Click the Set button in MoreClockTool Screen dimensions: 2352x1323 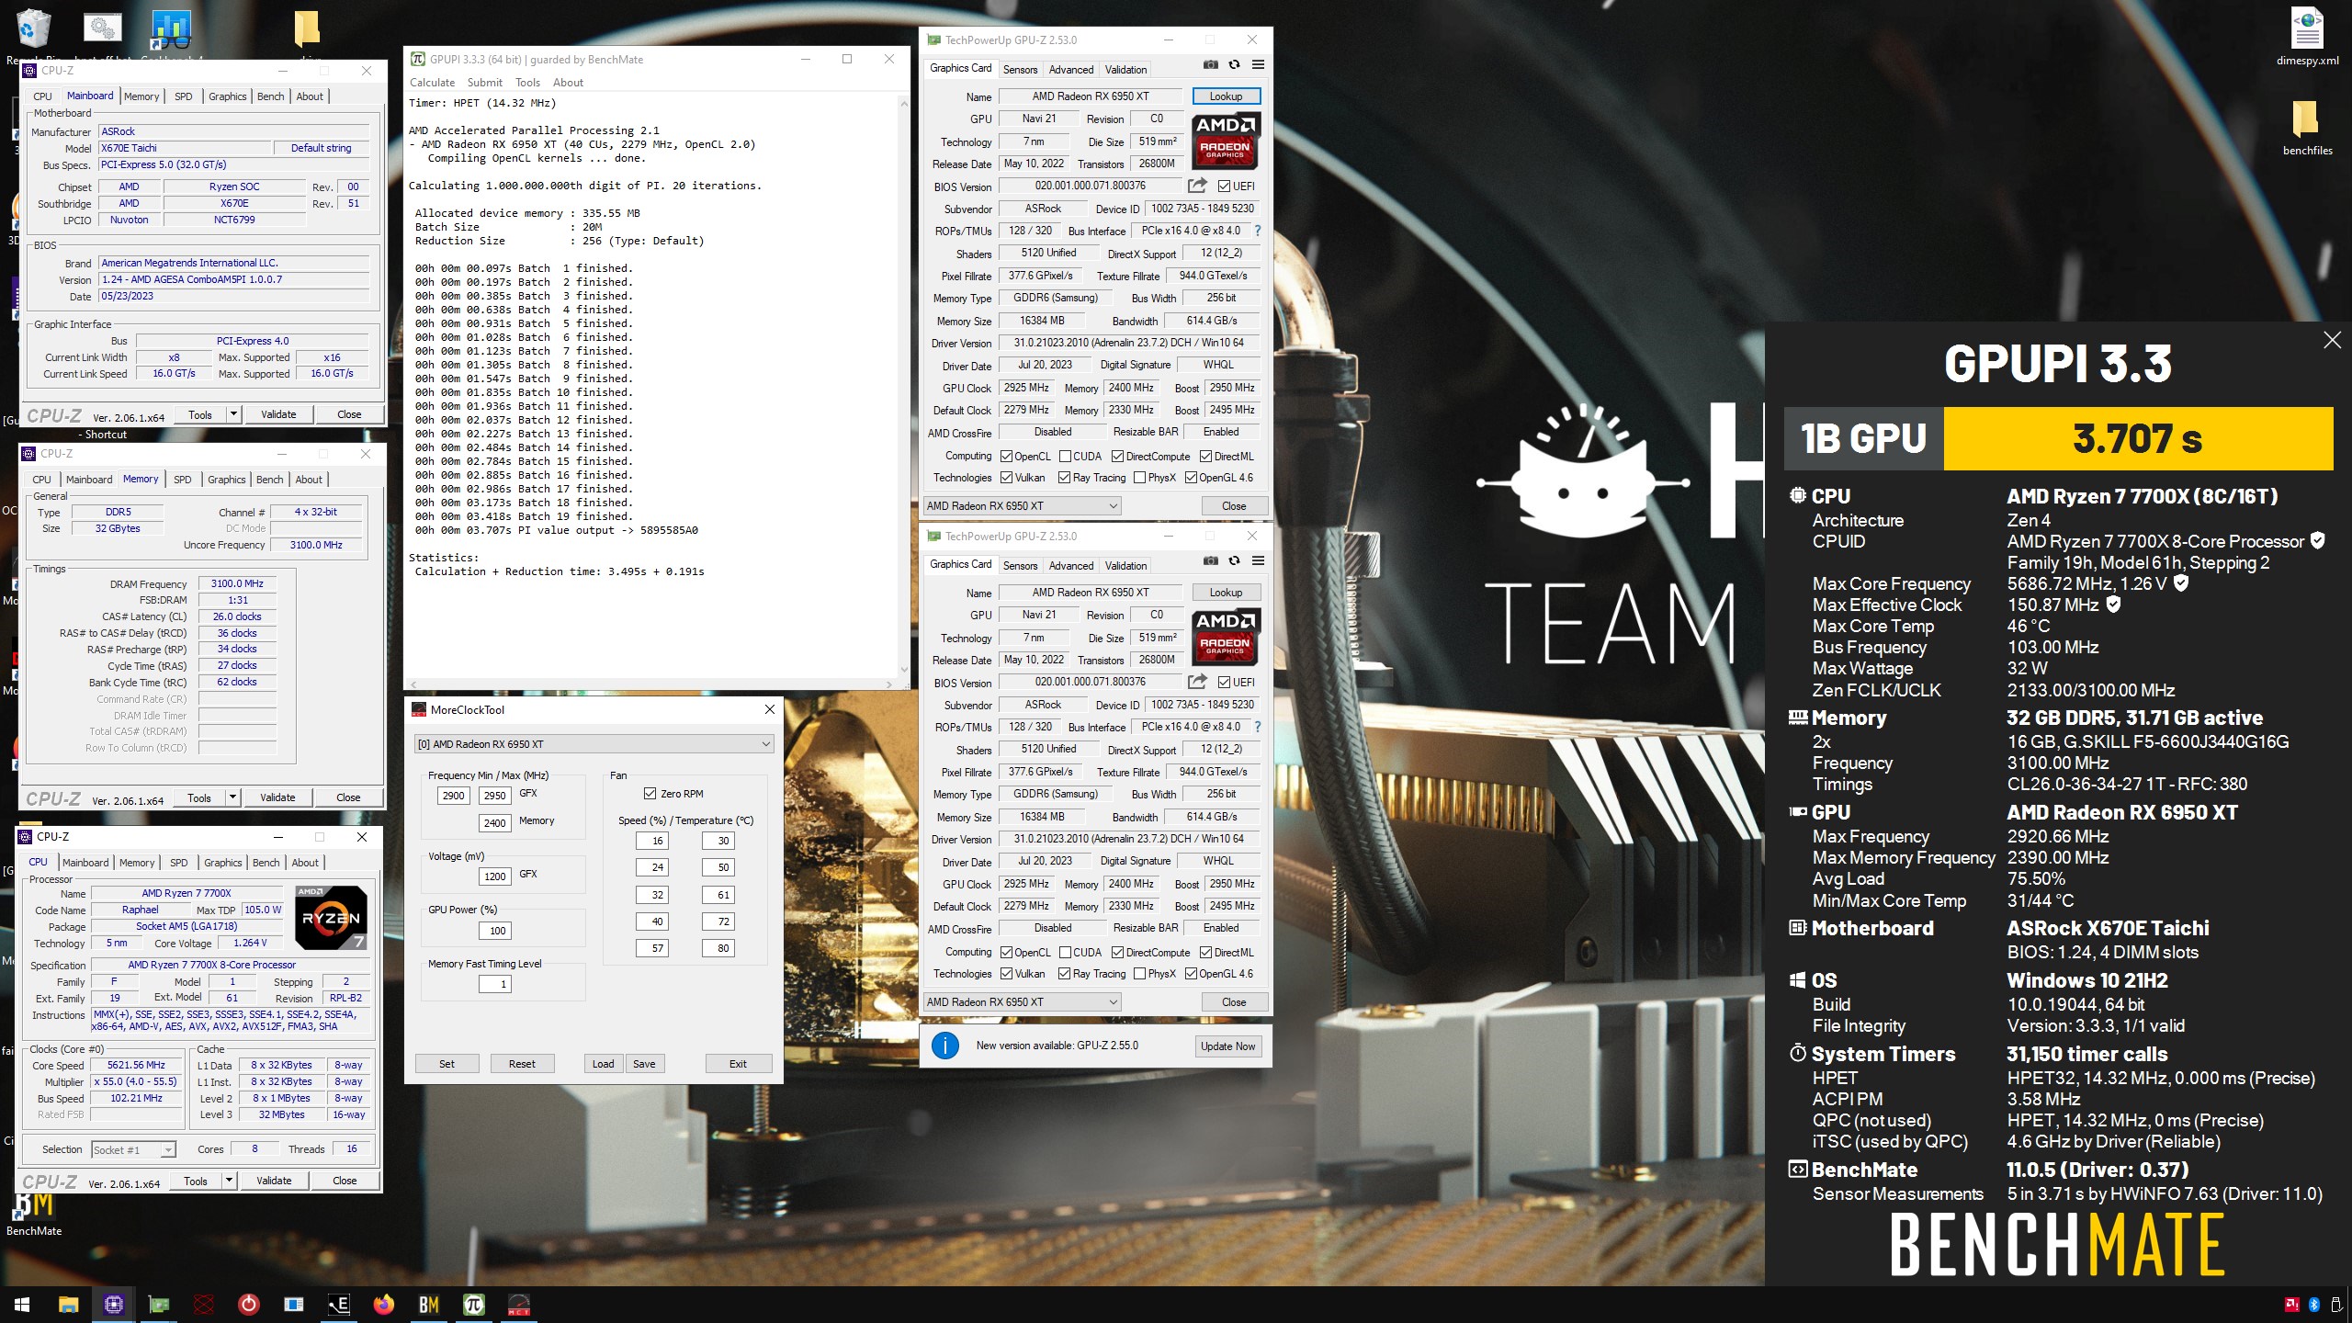point(447,1064)
